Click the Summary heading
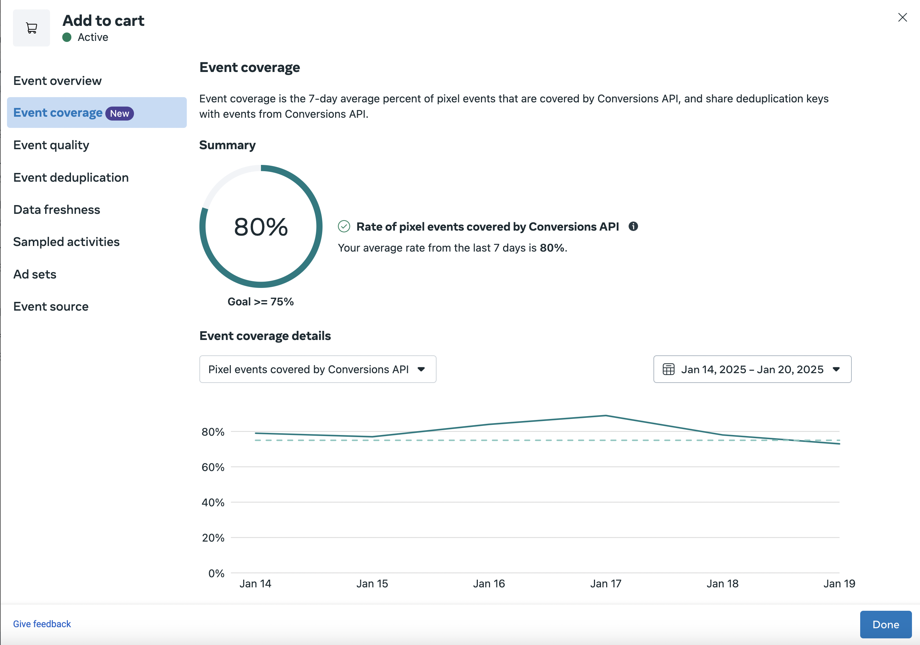920x645 pixels. [x=227, y=145]
